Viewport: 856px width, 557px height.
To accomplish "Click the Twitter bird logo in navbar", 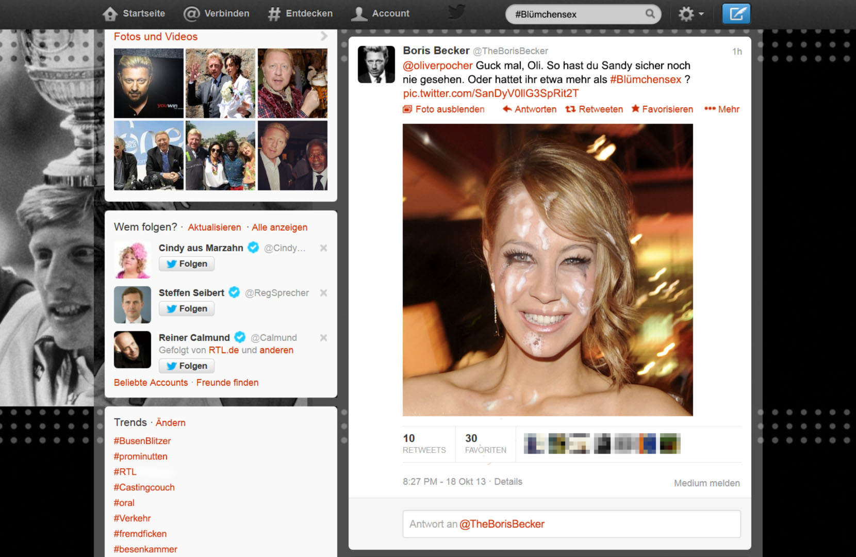I will point(456,12).
